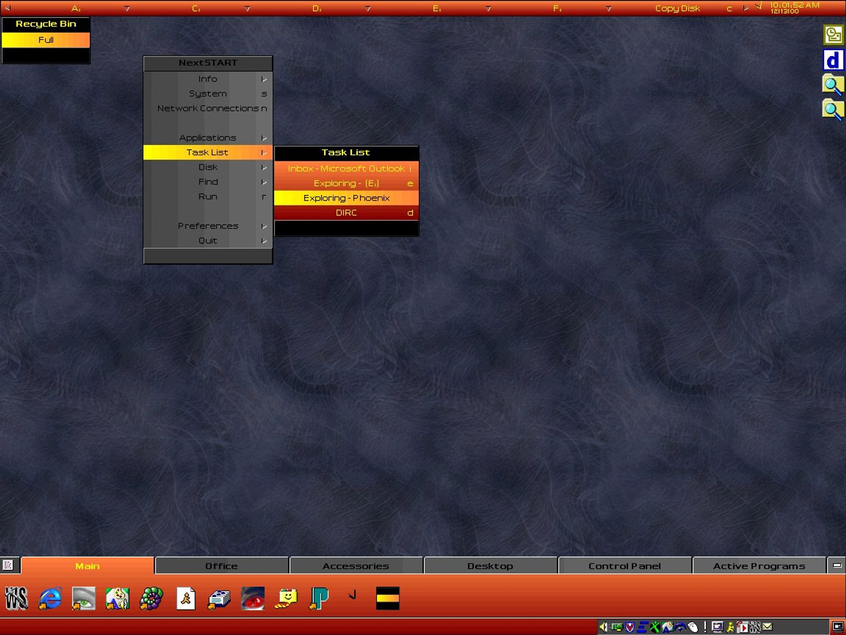This screenshot has width=846, height=635.
Task: Expand the Task List submenu arrow
Action: pyautogui.click(x=264, y=152)
